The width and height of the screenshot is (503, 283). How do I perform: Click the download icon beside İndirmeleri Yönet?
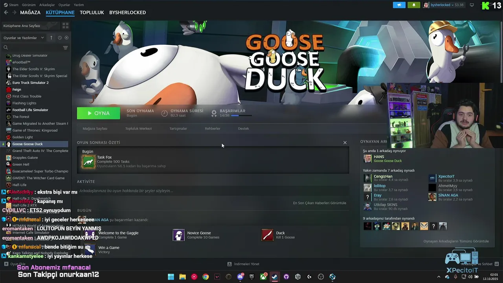pyautogui.click(x=230, y=264)
